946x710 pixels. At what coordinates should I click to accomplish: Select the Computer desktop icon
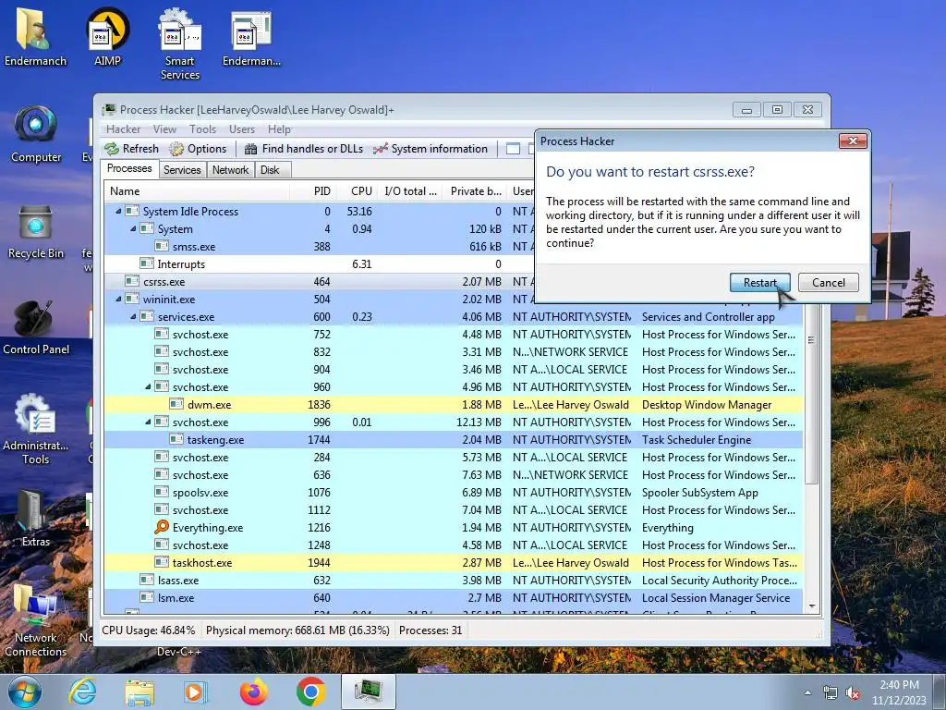point(36,134)
